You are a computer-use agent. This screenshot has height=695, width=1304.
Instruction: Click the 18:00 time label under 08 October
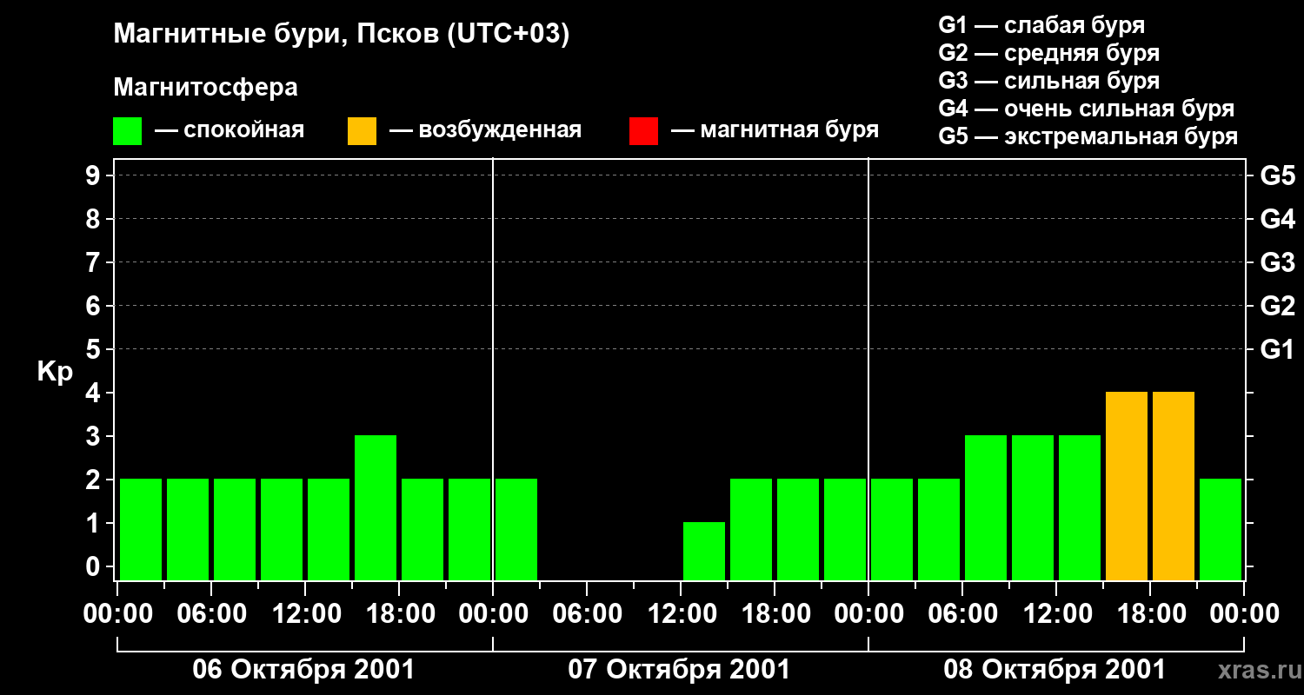(1150, 614)
